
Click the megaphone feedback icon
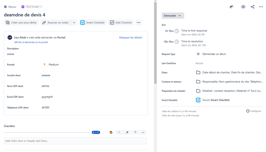[231, 7]
